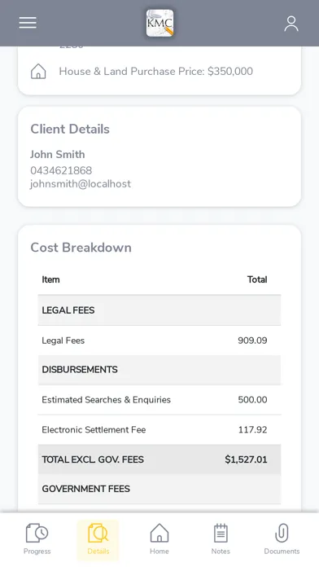Image resolution: width=319 pixels, height=567 pixels.
Task: Tap the Progress clock-document icon
Action: (37, 533)
